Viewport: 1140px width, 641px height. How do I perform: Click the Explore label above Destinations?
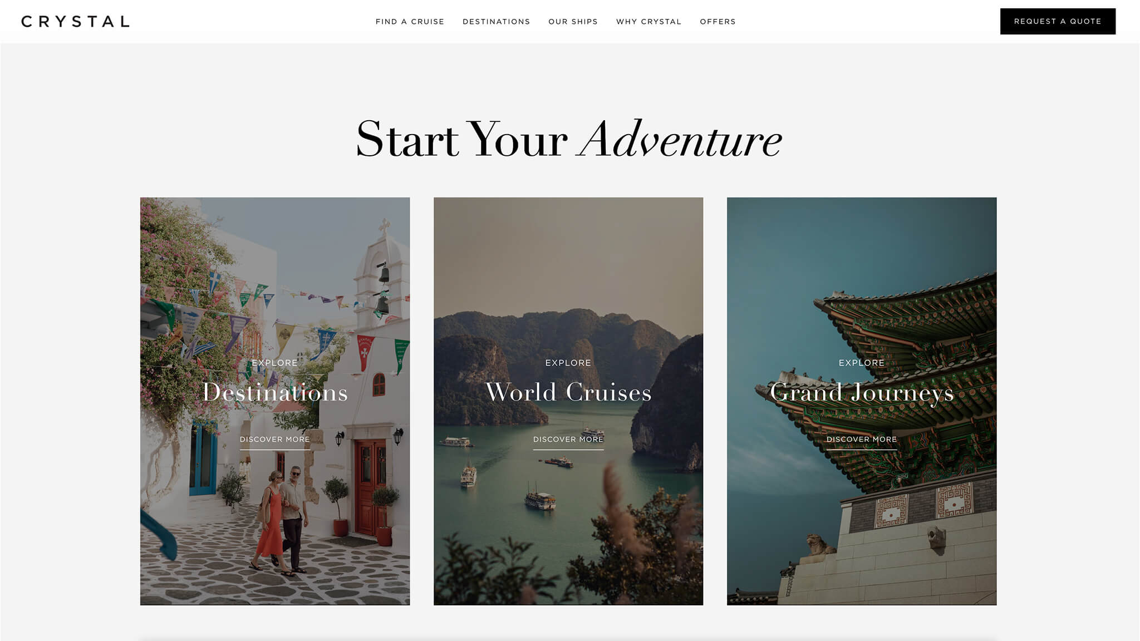275,363
